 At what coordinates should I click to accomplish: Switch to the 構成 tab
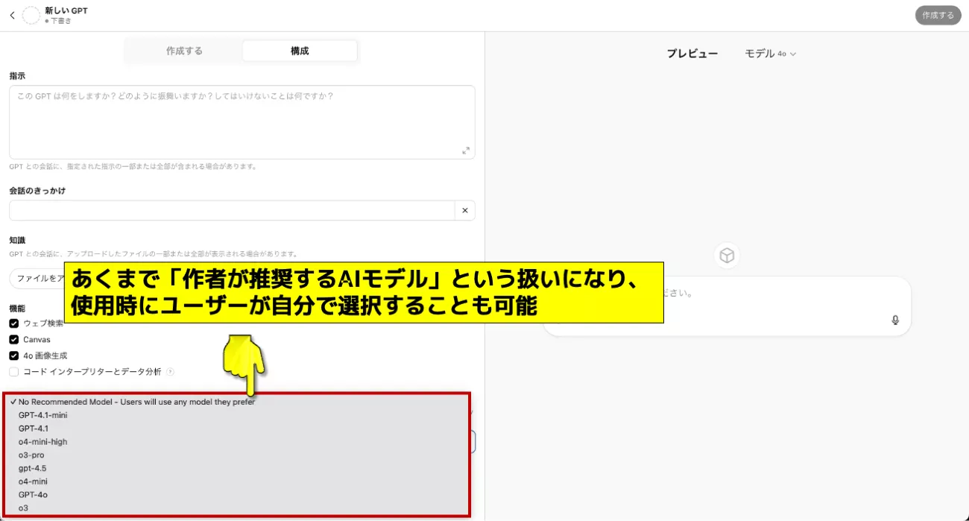pyautogui.click(x=300, y=51)
